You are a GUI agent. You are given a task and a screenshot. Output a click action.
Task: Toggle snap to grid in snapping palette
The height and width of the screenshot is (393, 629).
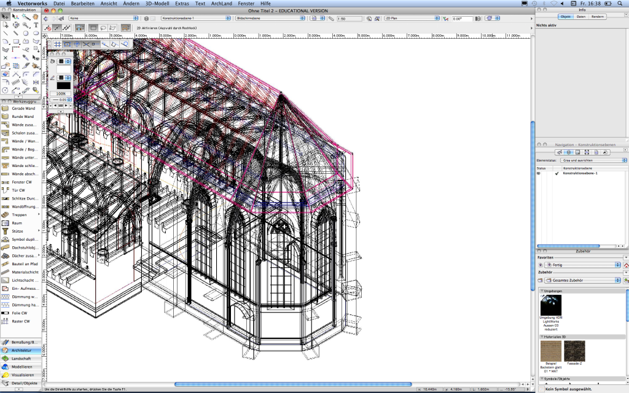tap(58, 44)
